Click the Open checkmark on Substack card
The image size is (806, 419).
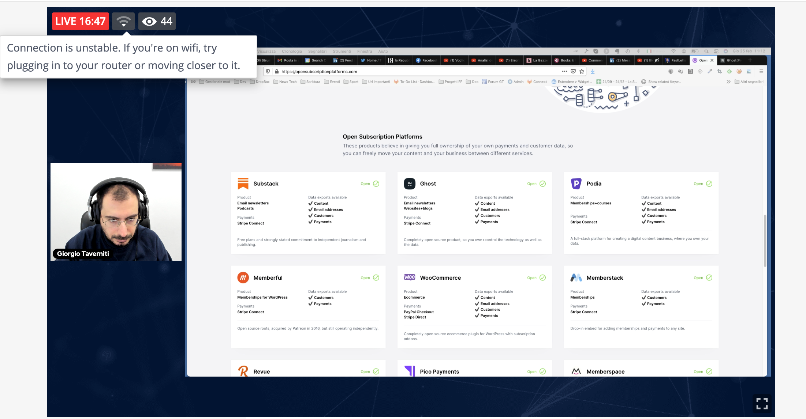[x=376, y=184]
